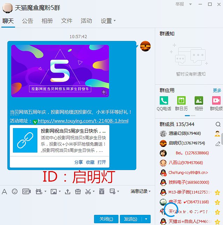Select member Bei。(1276538866)
This screenshot has width=223, height=225.
192,153
